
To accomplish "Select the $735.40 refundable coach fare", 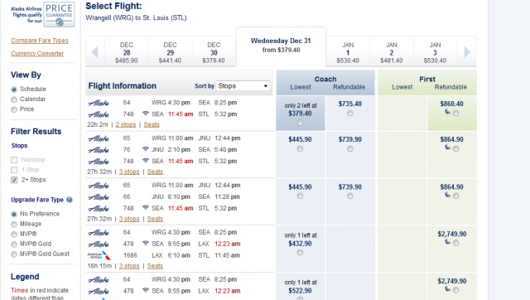I will pos(350,114).
